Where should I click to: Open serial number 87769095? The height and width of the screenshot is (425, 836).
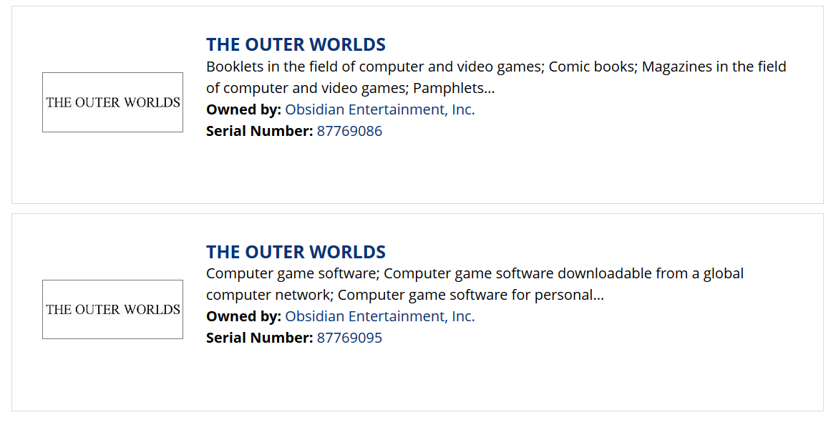coord(349,338)
